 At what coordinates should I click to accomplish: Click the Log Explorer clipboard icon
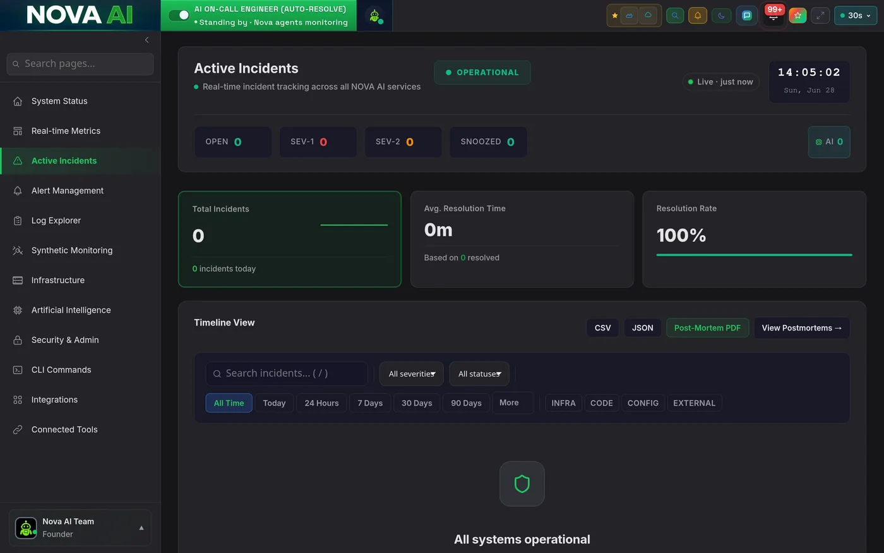[x=18, y=221]
